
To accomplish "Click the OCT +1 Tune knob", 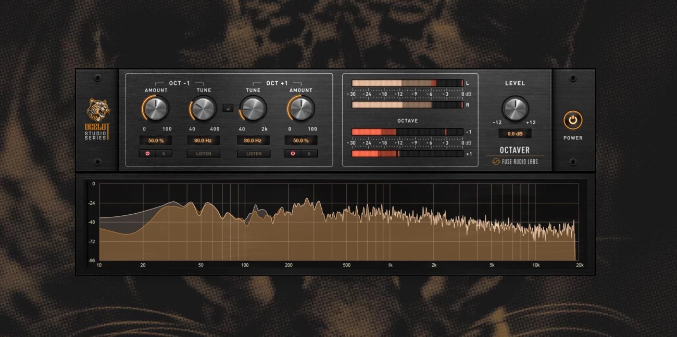I will click(x=254, y=108).
